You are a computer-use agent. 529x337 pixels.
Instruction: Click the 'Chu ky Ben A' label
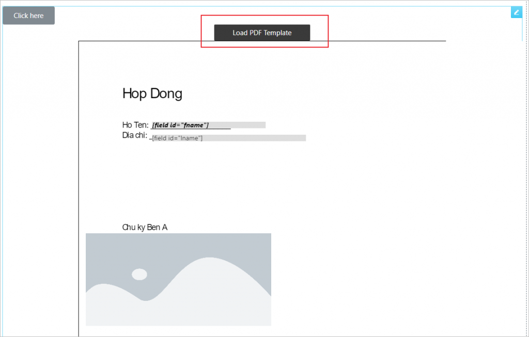pos(145,227)
